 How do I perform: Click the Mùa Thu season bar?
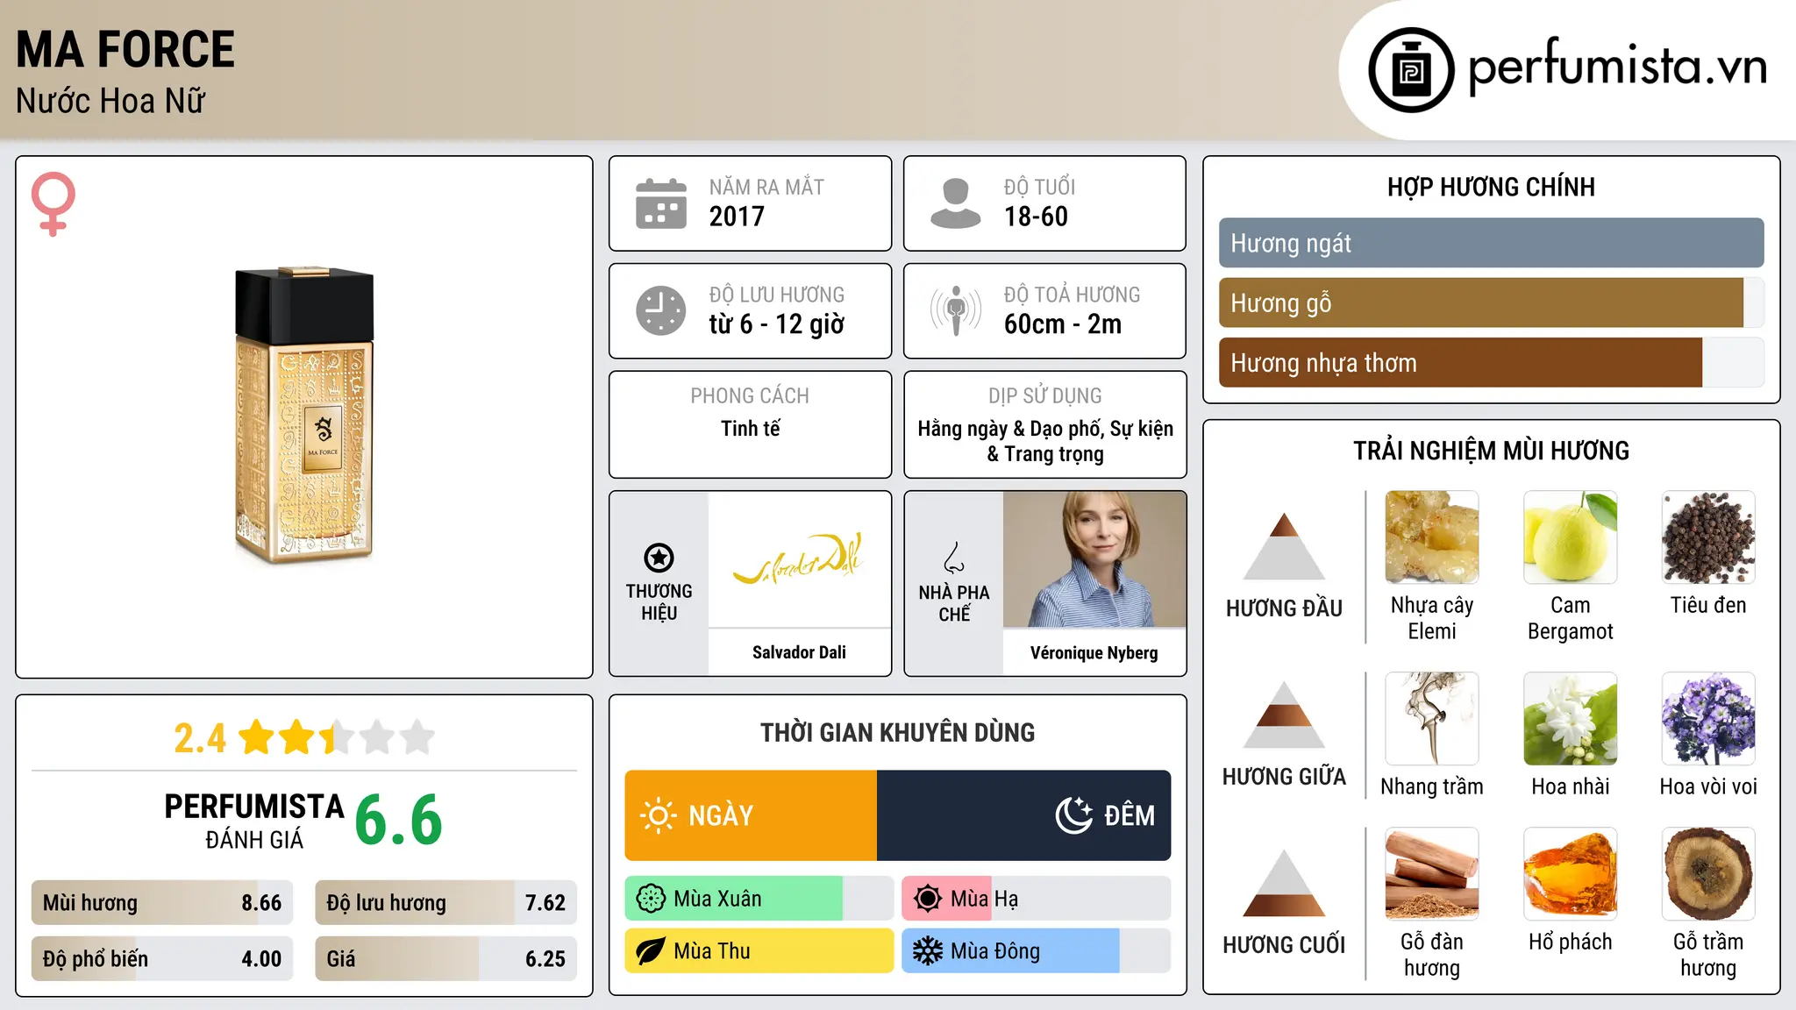pos(759,951)
